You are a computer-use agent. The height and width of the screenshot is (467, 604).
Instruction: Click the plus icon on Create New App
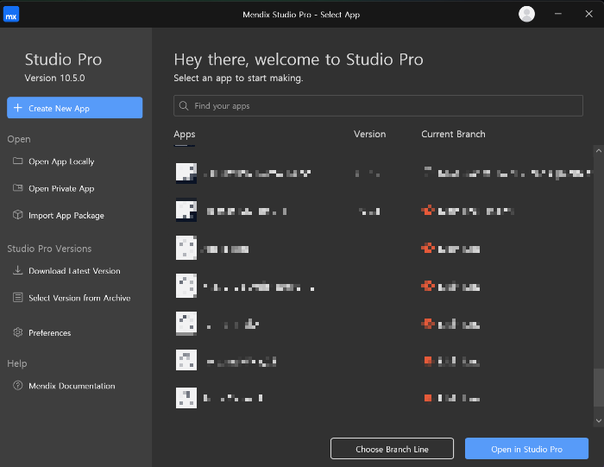click(18, 108)
